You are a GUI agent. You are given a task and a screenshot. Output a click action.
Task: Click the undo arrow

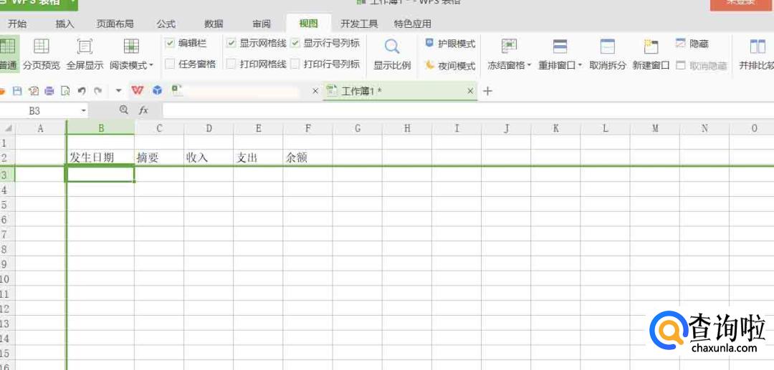pyautogui.click(x=82, y=91)
